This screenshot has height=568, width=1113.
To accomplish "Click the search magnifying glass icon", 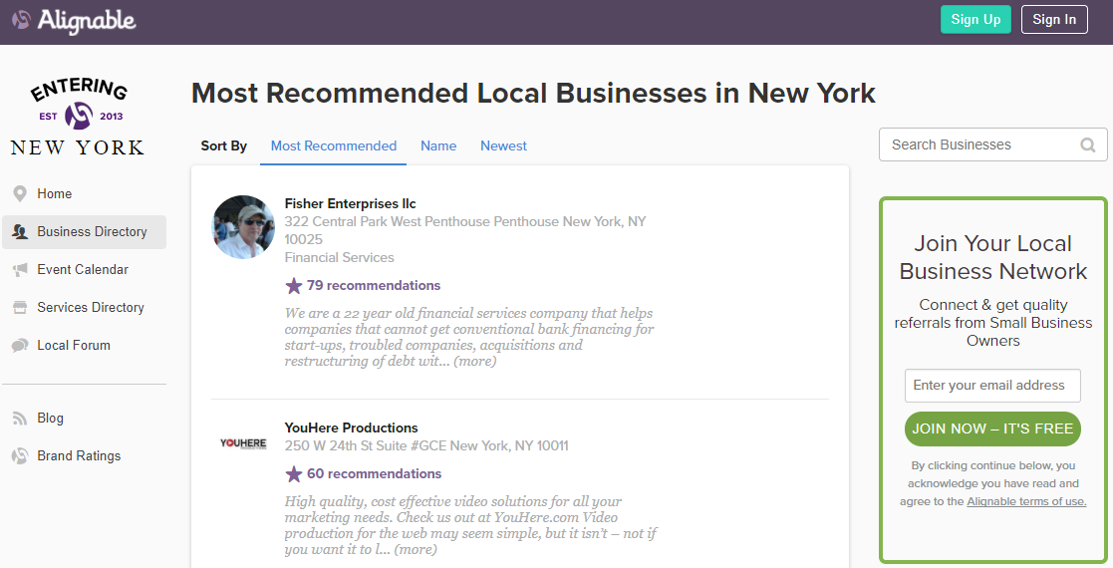I will (1088, 145).
